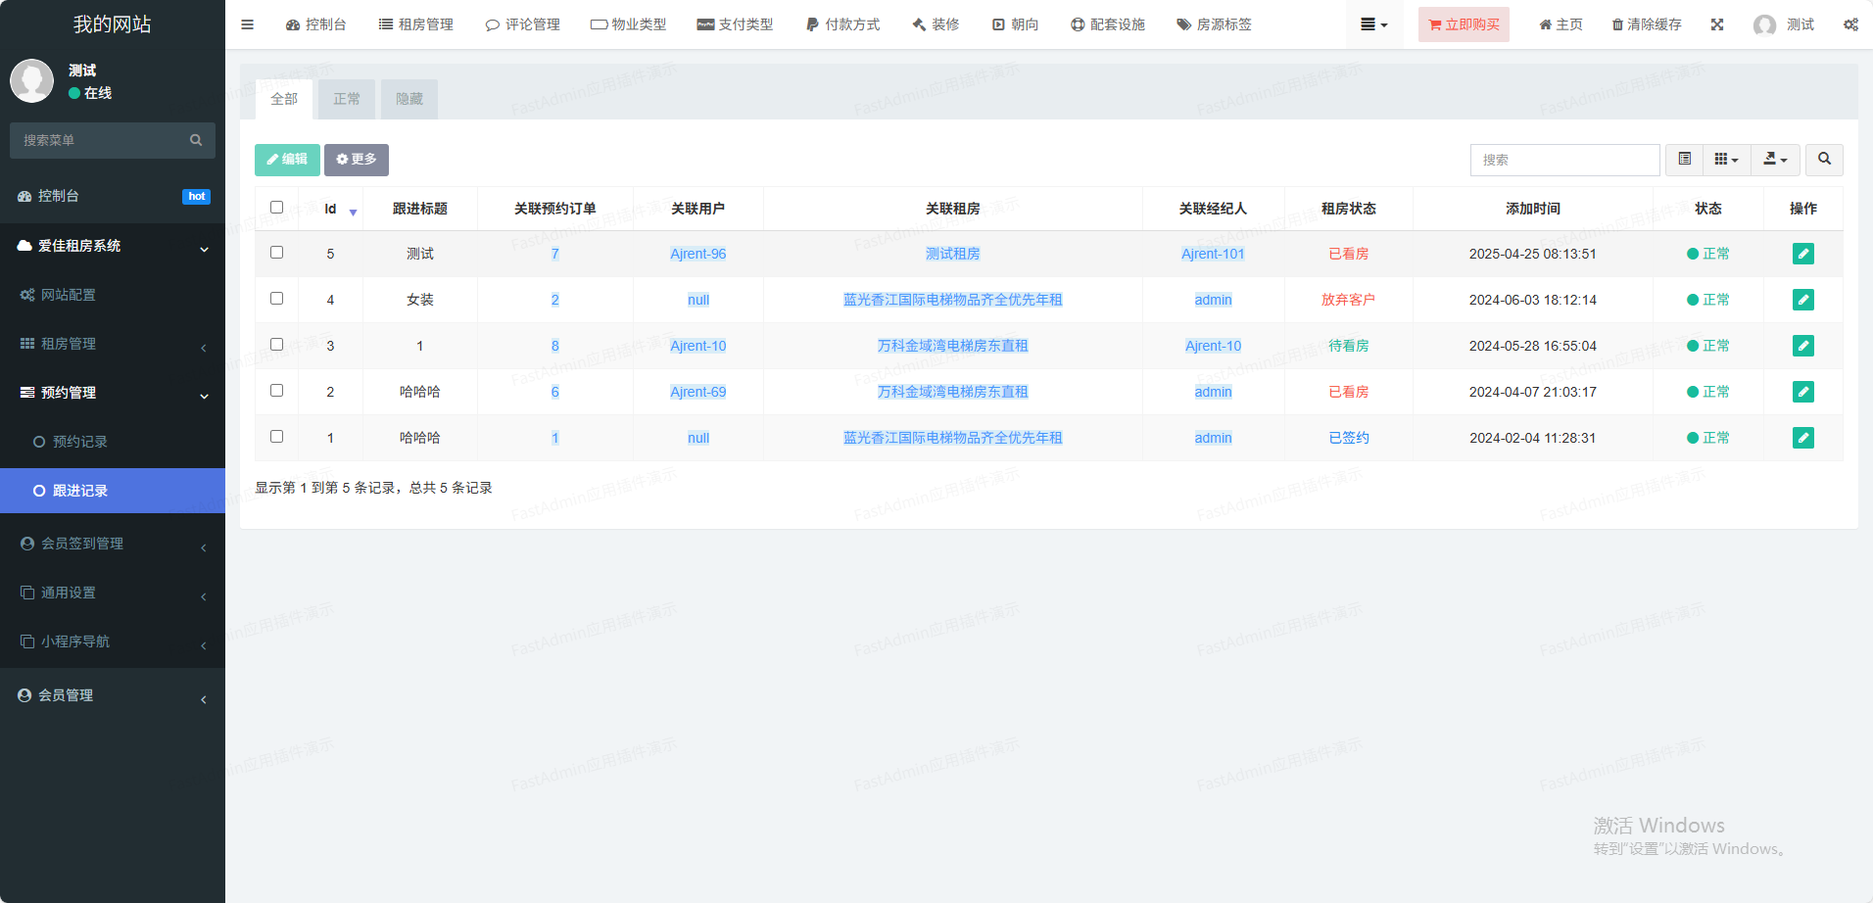Open 预约记录 in the sidebar

pos(80,442)
